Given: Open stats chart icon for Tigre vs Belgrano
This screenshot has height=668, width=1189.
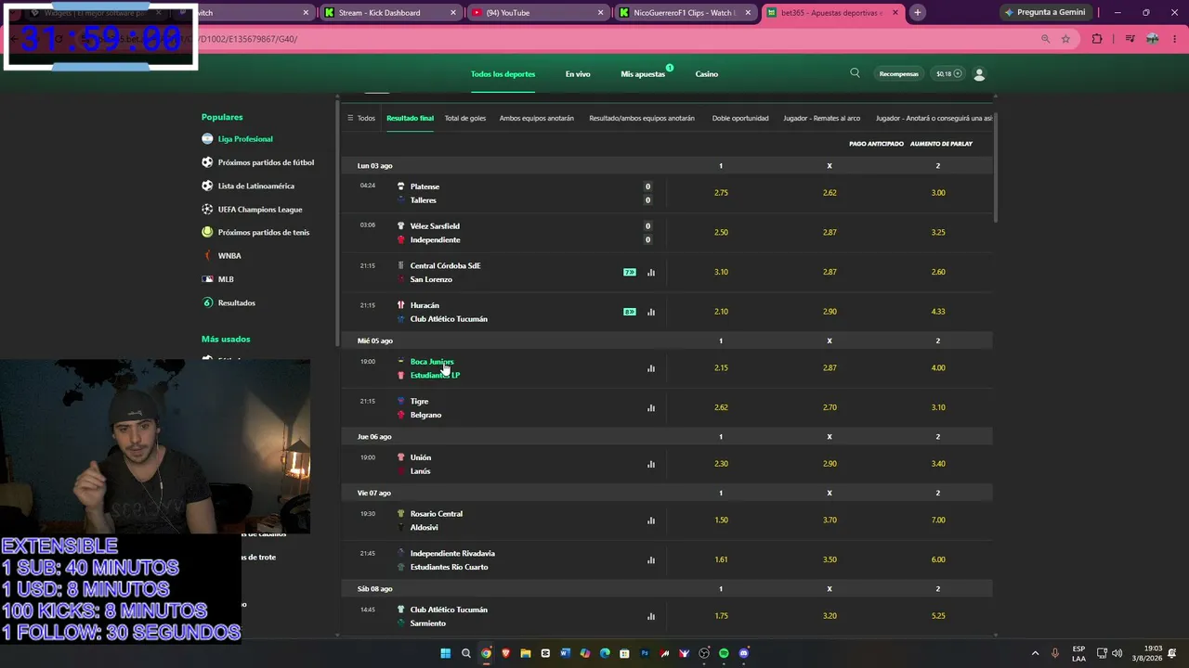Looking at the screenshot, I should [x=651, y=408].
